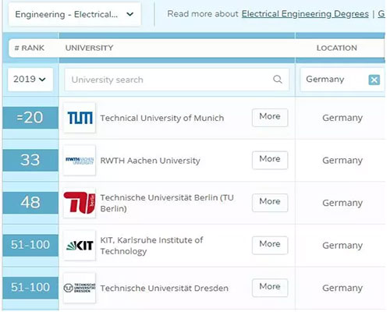Clear the Germany location filter
The height and width of the screenshot is (312, 390).
374,80
